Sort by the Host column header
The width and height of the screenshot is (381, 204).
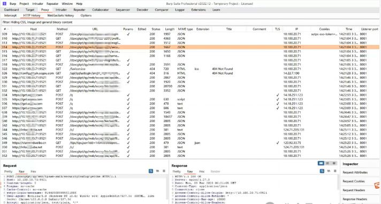[x=33, y=29]
